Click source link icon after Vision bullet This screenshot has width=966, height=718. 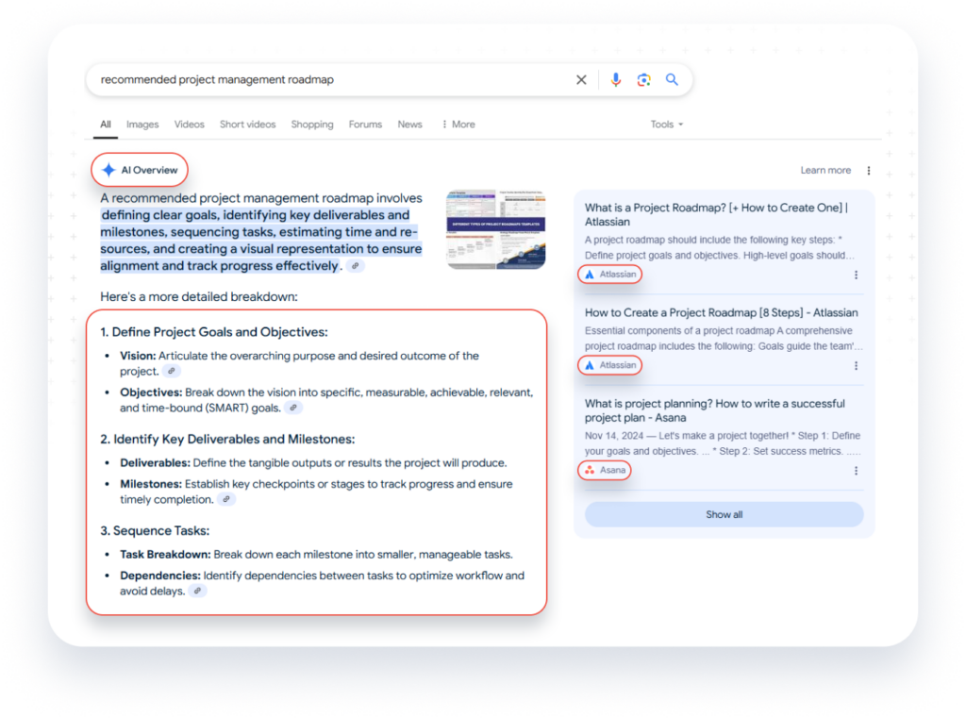tap(172, 371)
